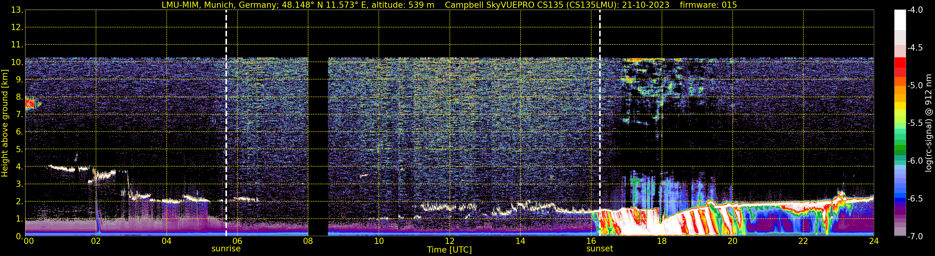Click the time axis tick label 18

coord(662,241)
